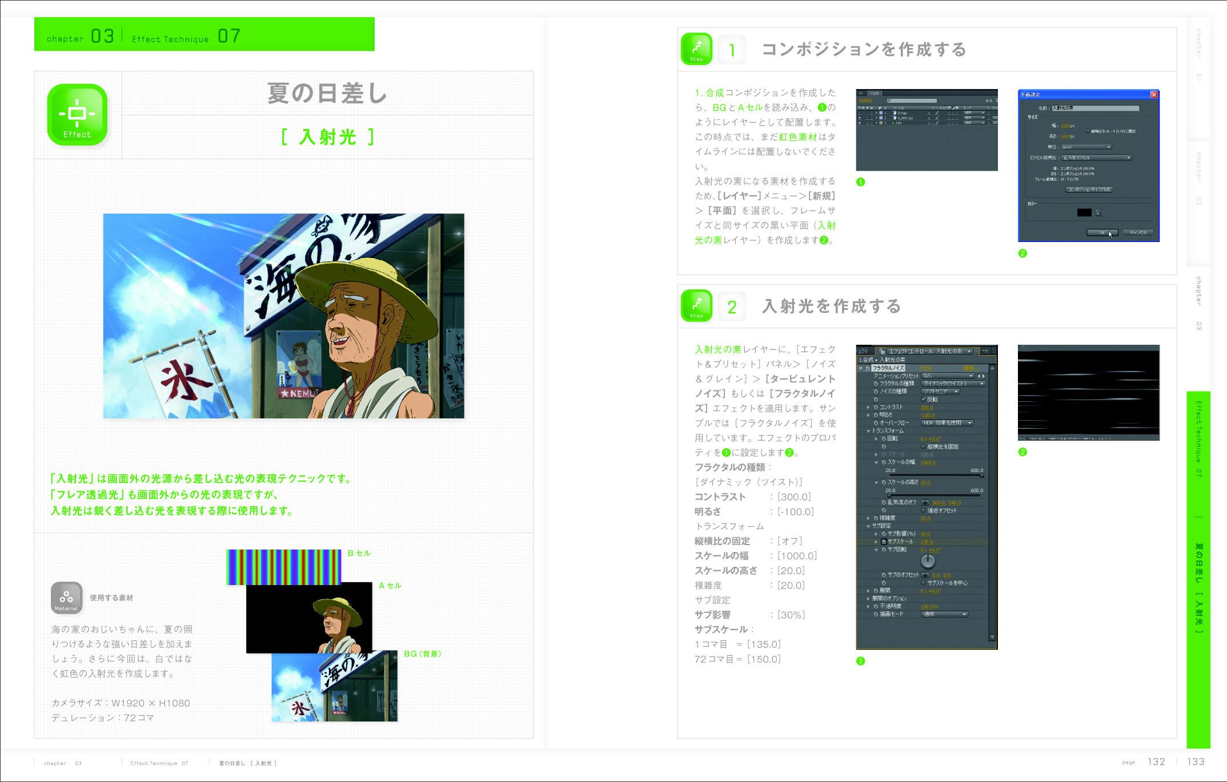Open ノイズの種類 dropdown ソフトリニア
This screenshot has height=782, width=1227.
pos(940,392)
